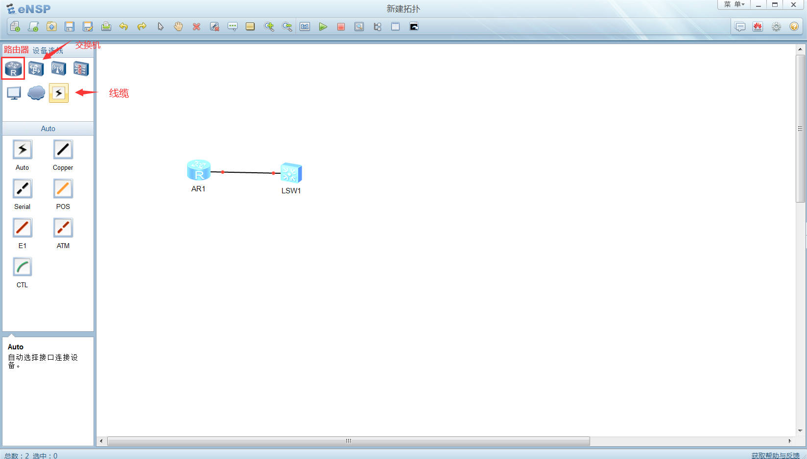Click the Save As toolbar icon
The image size is (807, 459).
88,26
